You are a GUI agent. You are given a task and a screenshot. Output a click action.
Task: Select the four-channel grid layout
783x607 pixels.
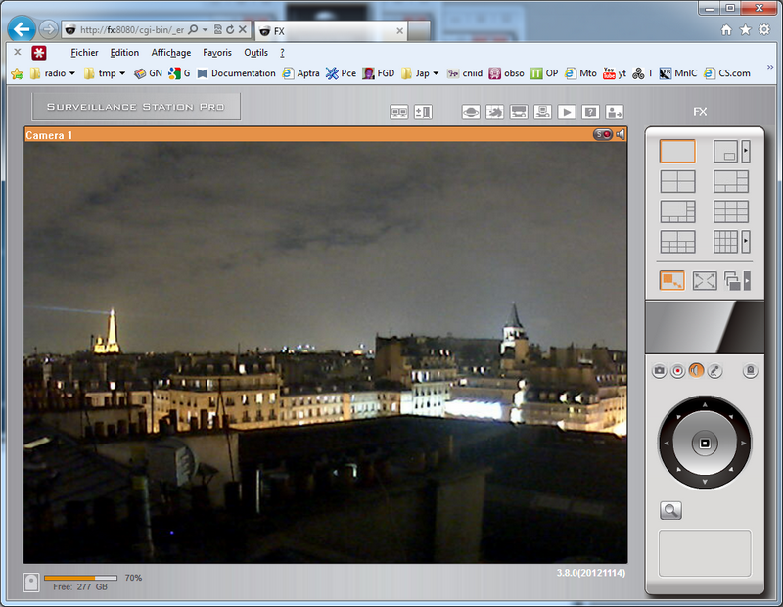[677, 181]
